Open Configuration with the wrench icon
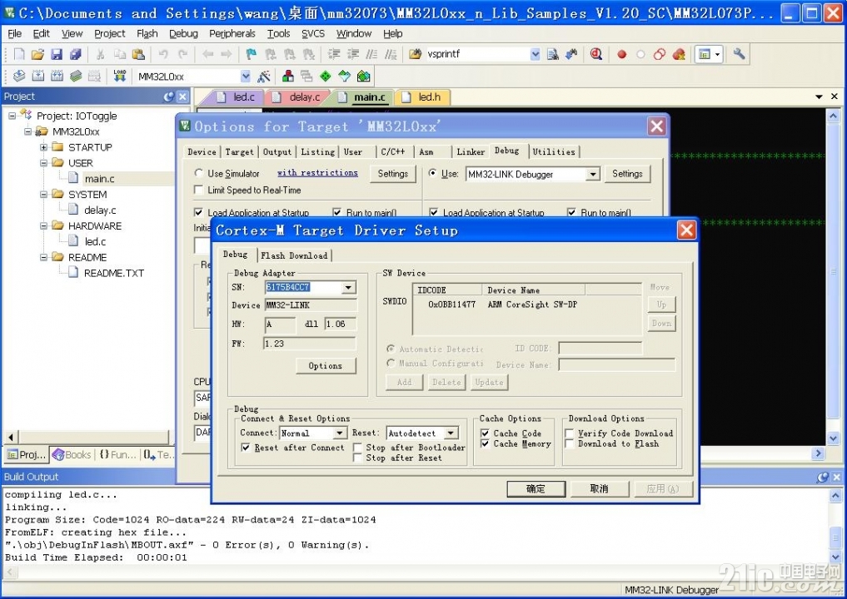 click(x=739, y=54)
